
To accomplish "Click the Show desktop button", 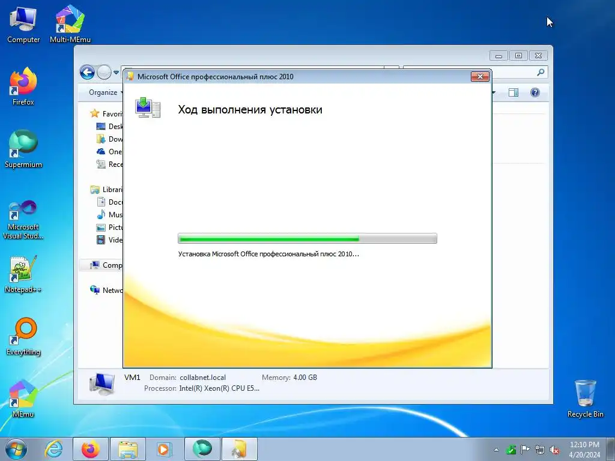I will tap(611, 449).
